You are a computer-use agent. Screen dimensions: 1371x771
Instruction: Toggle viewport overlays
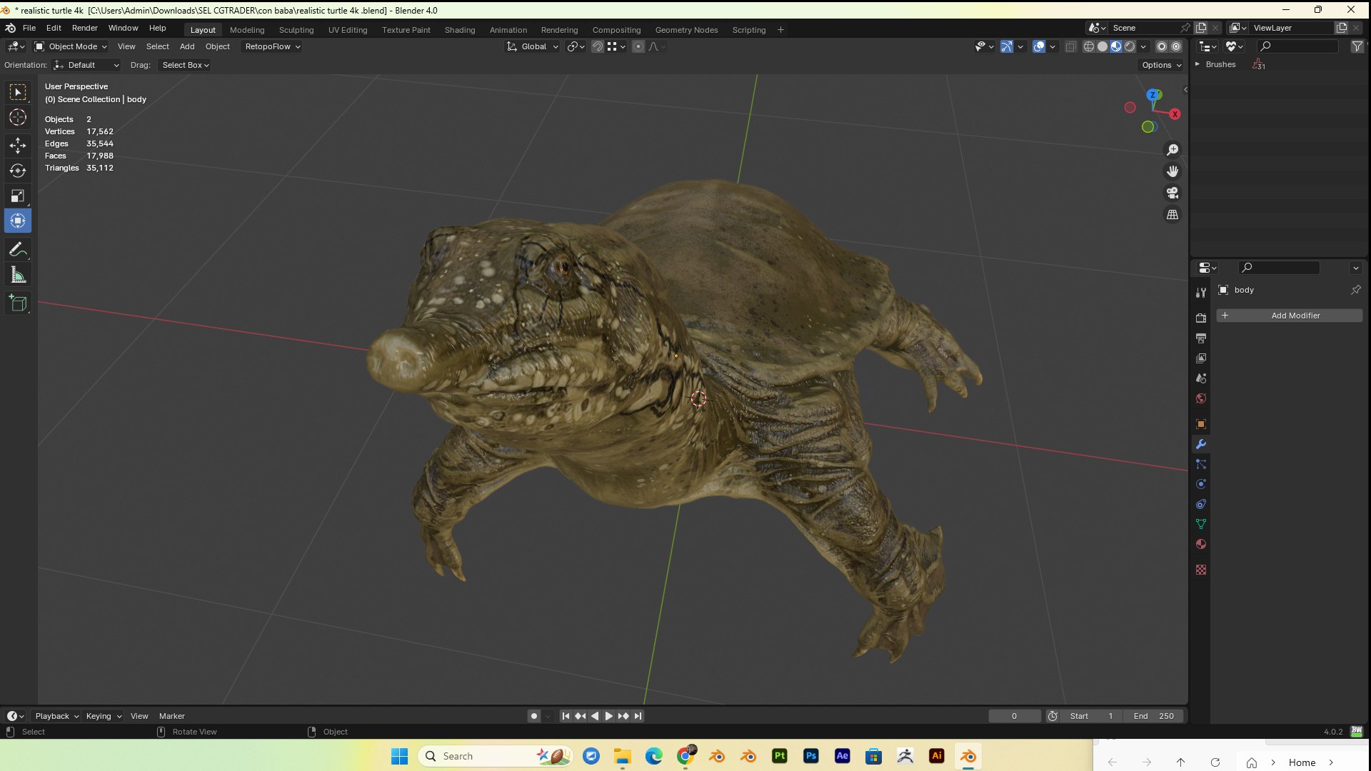click(x=1039, y=46)
